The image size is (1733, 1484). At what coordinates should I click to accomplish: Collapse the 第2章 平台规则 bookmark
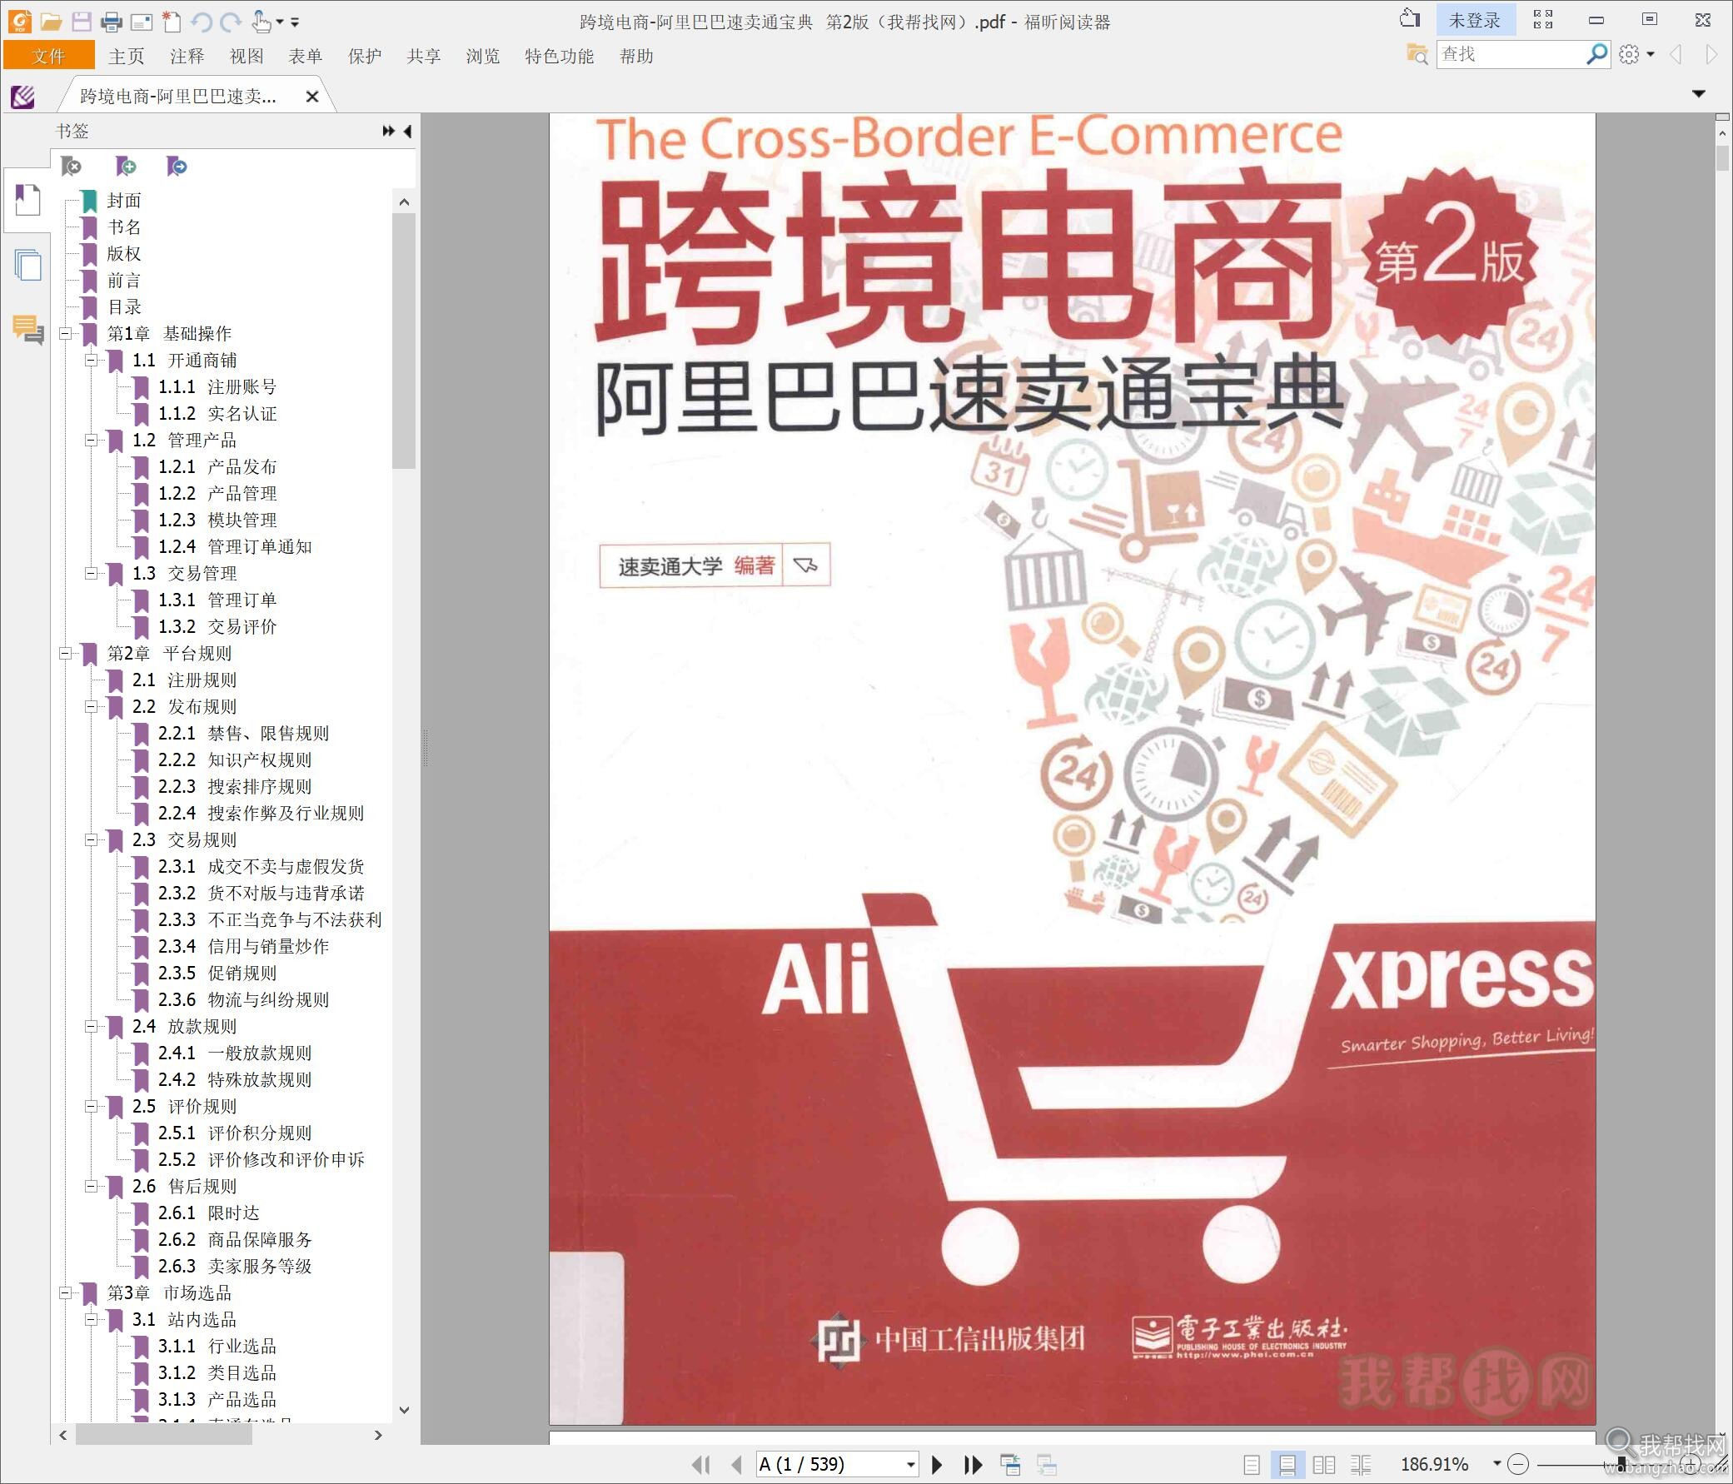coord(65,654)
